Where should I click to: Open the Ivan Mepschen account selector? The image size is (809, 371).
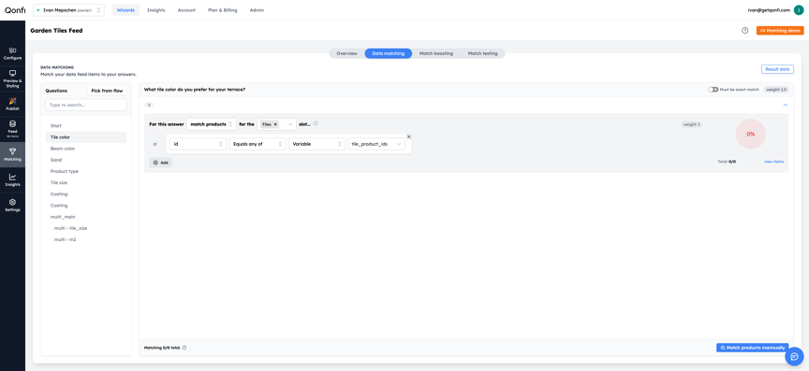click(68, 9)
